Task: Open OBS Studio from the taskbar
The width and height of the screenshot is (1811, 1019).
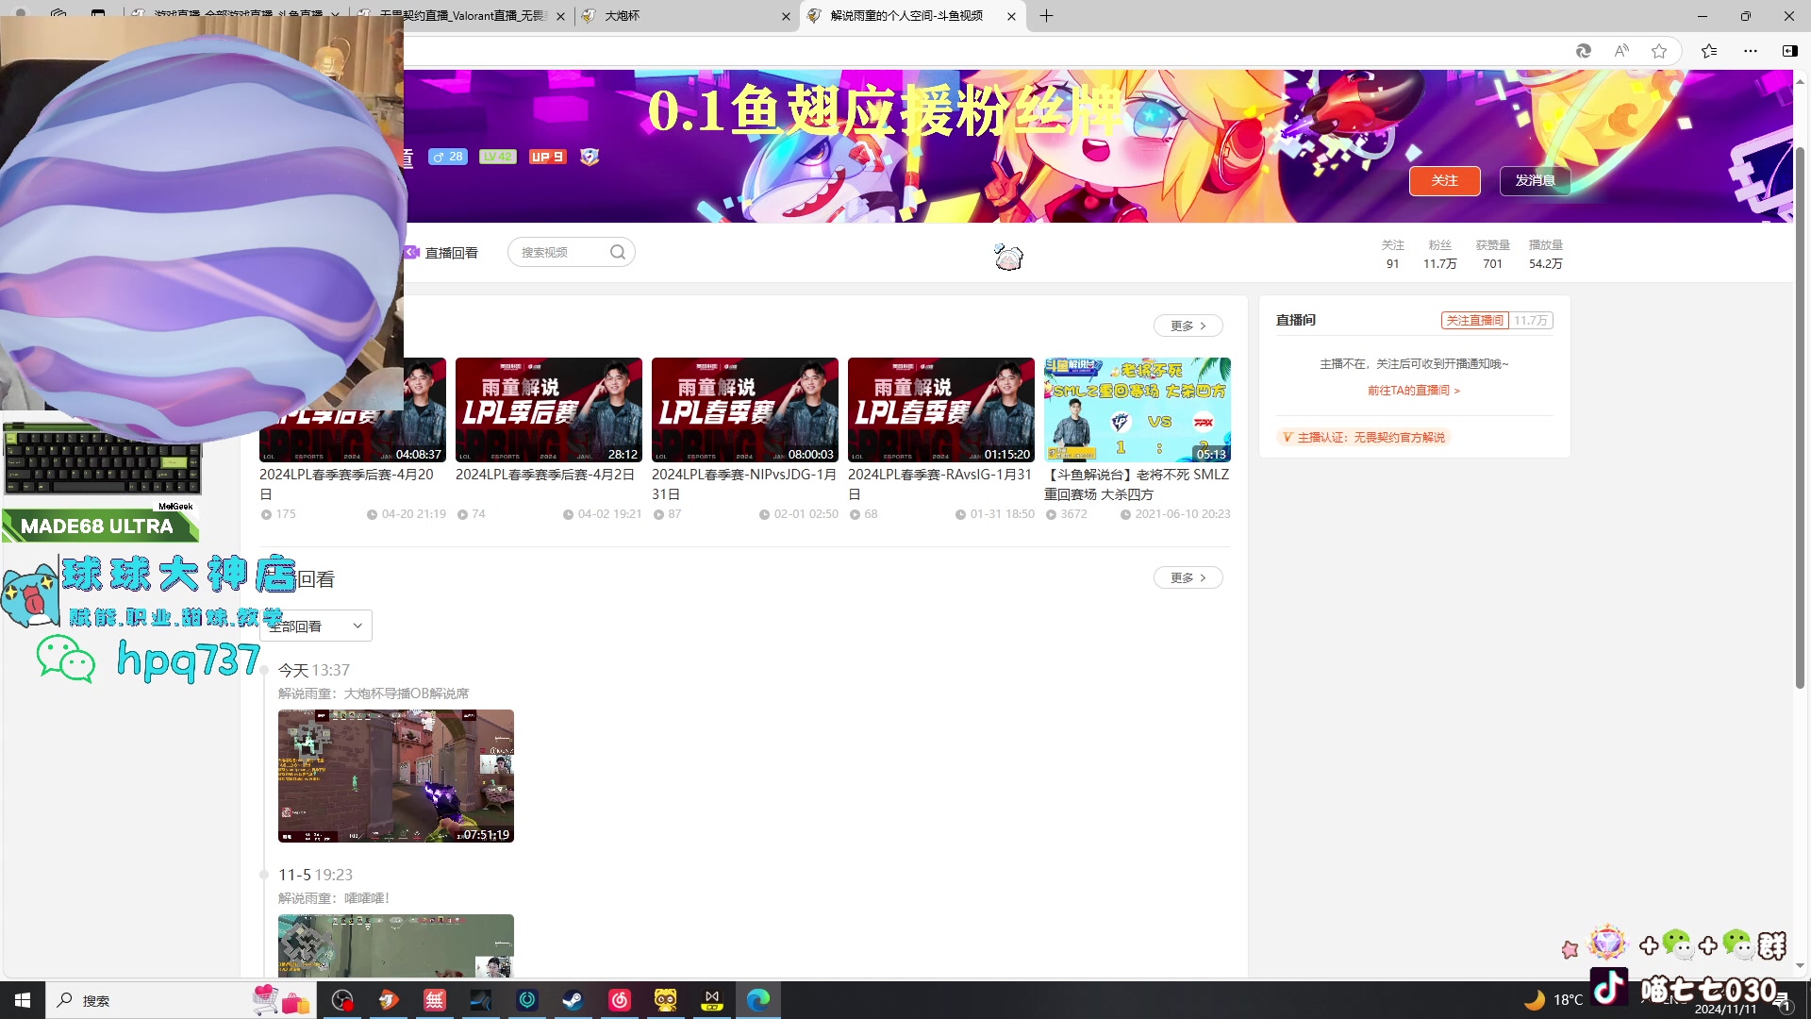Action: [342, 1000]
